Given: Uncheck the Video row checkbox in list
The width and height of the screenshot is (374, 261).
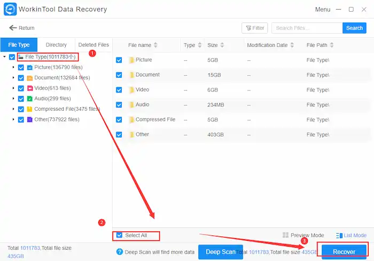Looking at the screenshot, I should pos(119,90).
